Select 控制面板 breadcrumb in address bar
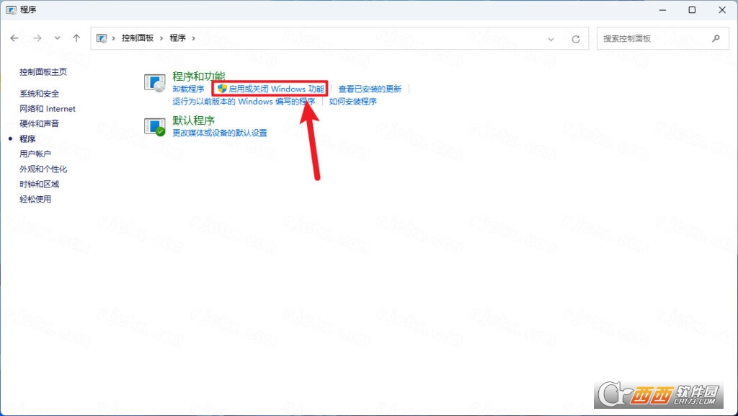 point(138,38)
